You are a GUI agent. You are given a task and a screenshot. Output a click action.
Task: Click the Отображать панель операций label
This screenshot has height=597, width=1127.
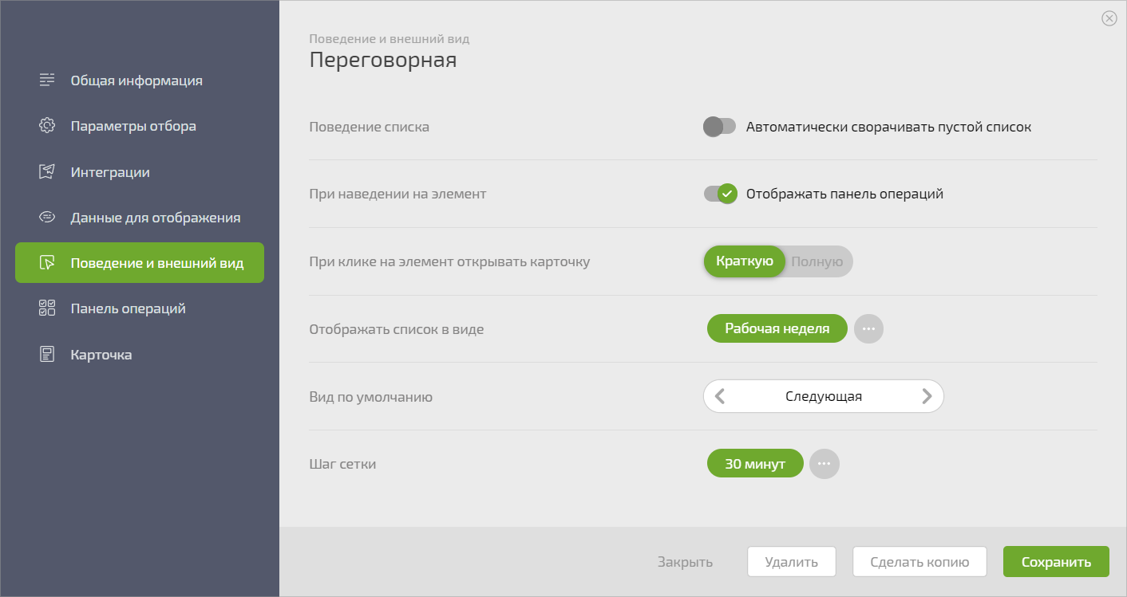pyautogui.click(x=844, y=194)
